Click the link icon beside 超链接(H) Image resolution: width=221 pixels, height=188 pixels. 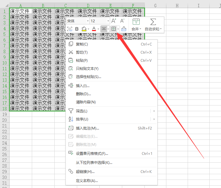tap(71, 171)
